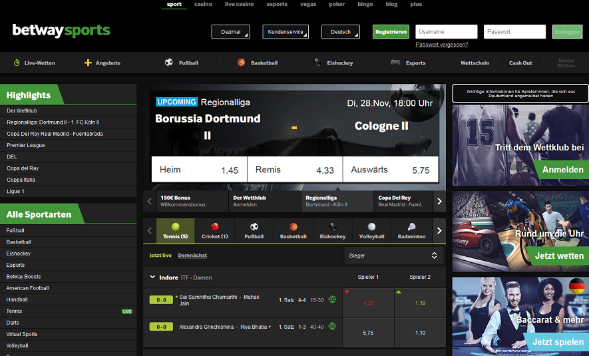The height and width of the screenshot is (356, 589).
Task: Click the Angebote plus icon
Action: (88, 63)
